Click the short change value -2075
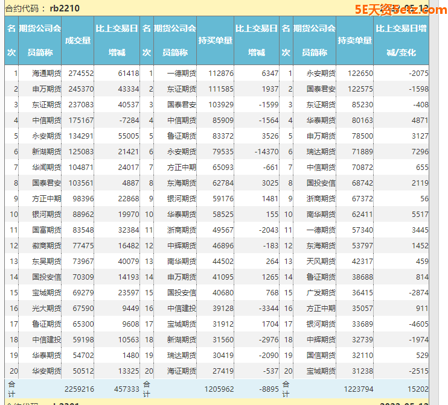Viewport: 448px width, 405px height. click(x=418, y=74)
